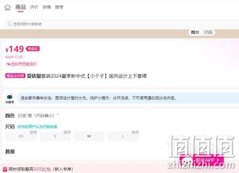This screenshot has height=173, width=239.
Task: Switch to the 评价 tab
Action: (x=34, y=7)
